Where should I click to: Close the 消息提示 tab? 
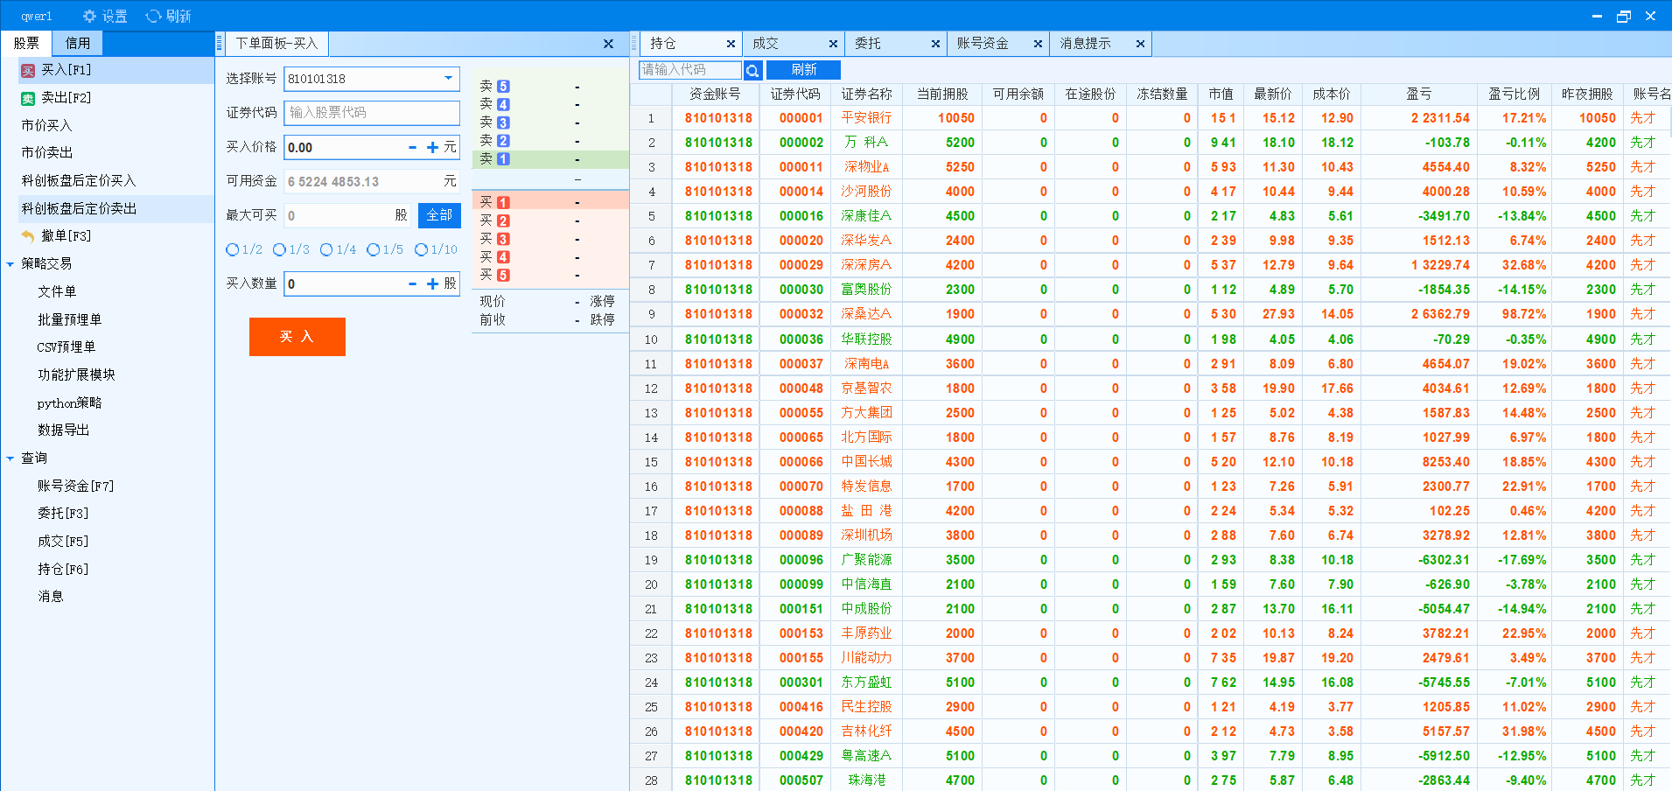click(x=1140, y=44)
